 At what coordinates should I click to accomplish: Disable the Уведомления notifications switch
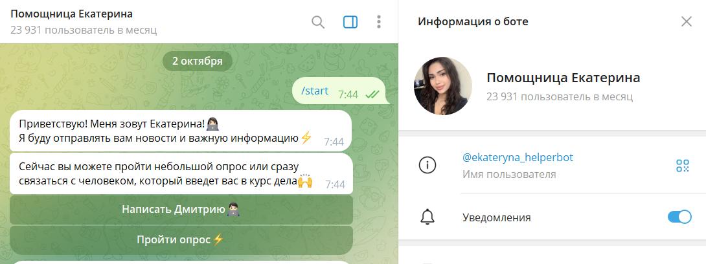[679, 217]
